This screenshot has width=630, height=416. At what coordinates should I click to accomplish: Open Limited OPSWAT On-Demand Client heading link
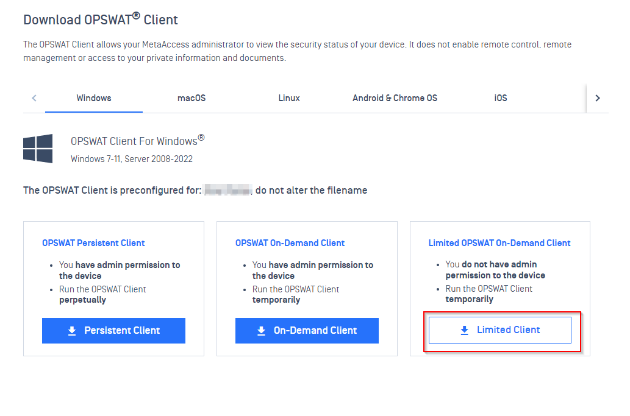click(x=499, y=243)
